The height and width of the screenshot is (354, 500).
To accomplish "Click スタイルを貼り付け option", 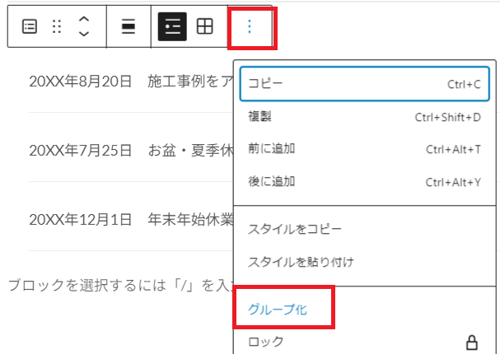I will [x=364, y=262].
